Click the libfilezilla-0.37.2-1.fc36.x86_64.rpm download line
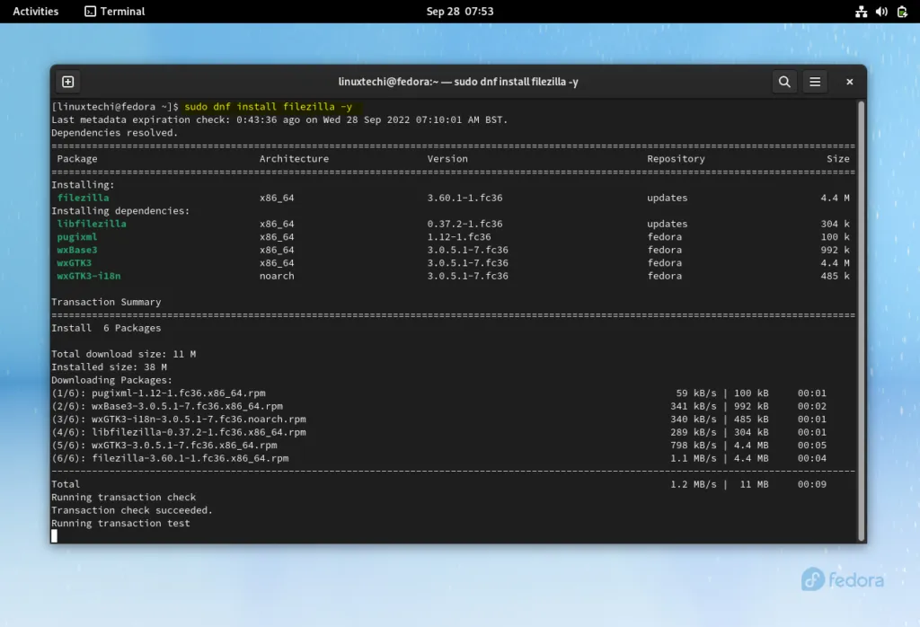Image resolution: width=920 pixels, height=627 pixels. [x=438, y=432]
